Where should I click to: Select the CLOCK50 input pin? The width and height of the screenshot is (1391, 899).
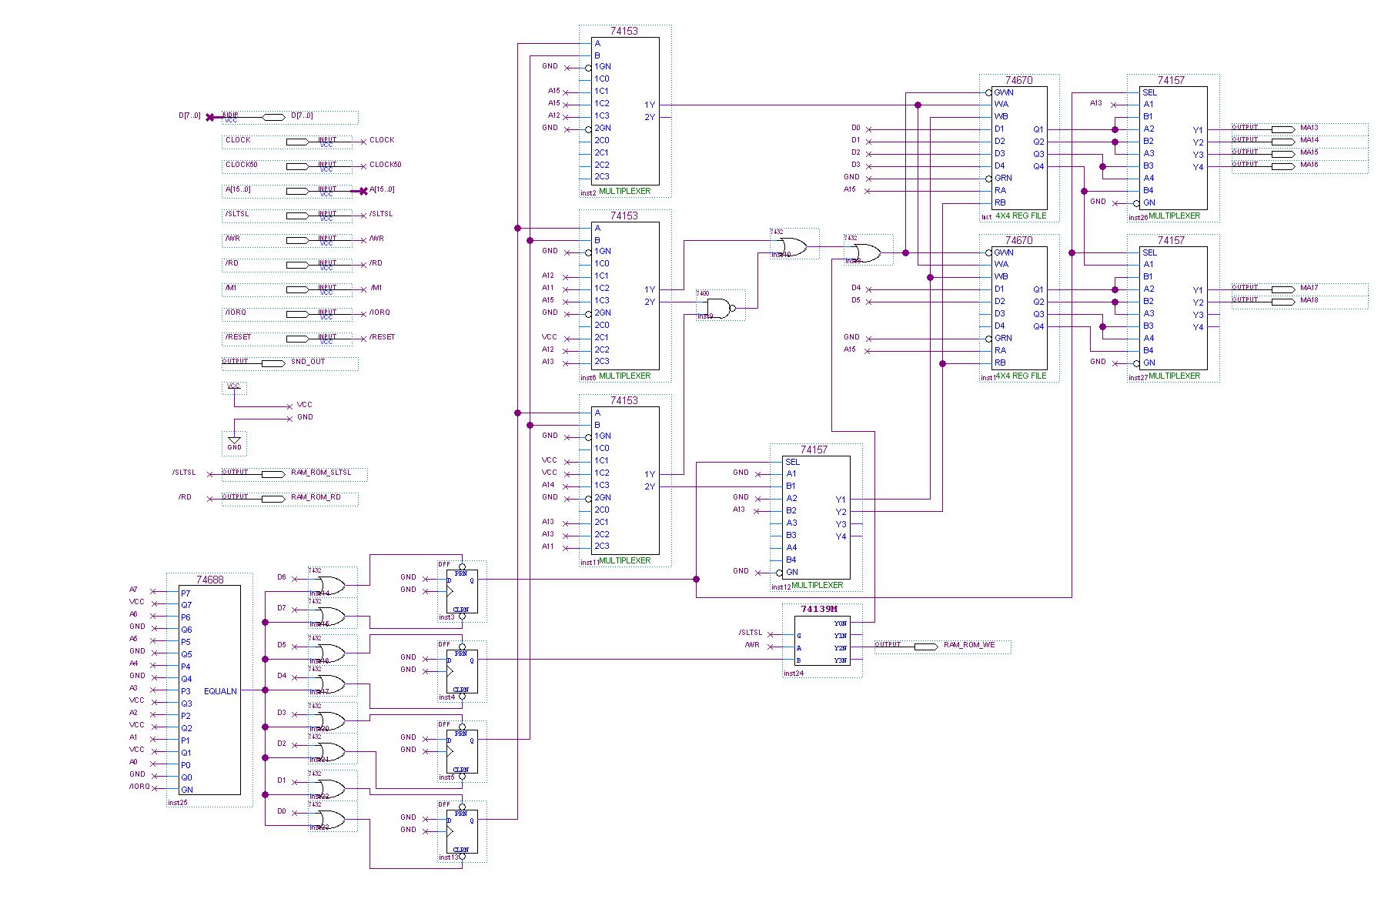[x=286, y=166]
